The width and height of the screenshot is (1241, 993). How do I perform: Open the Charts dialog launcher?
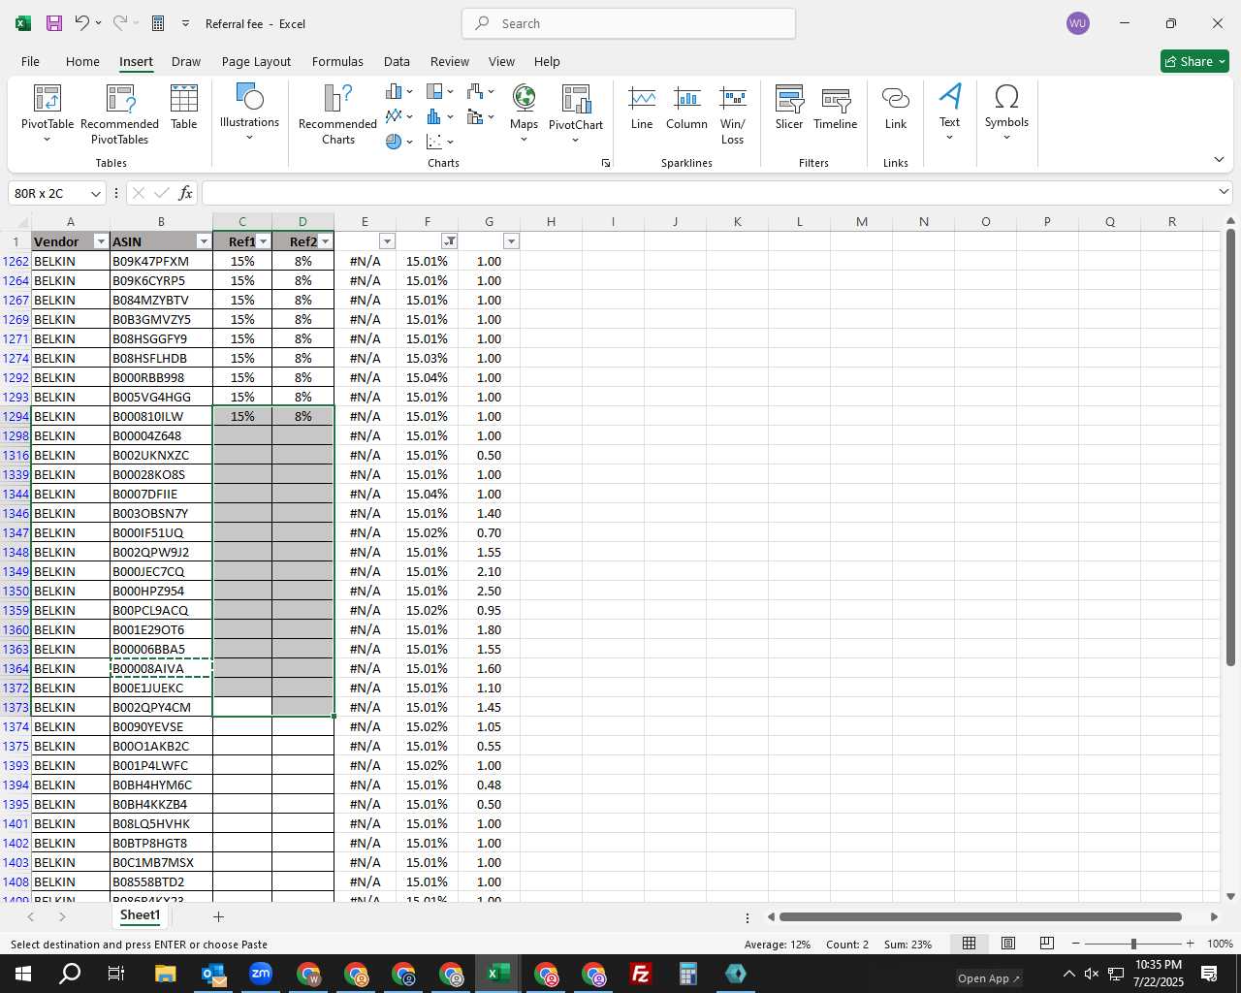606,163
